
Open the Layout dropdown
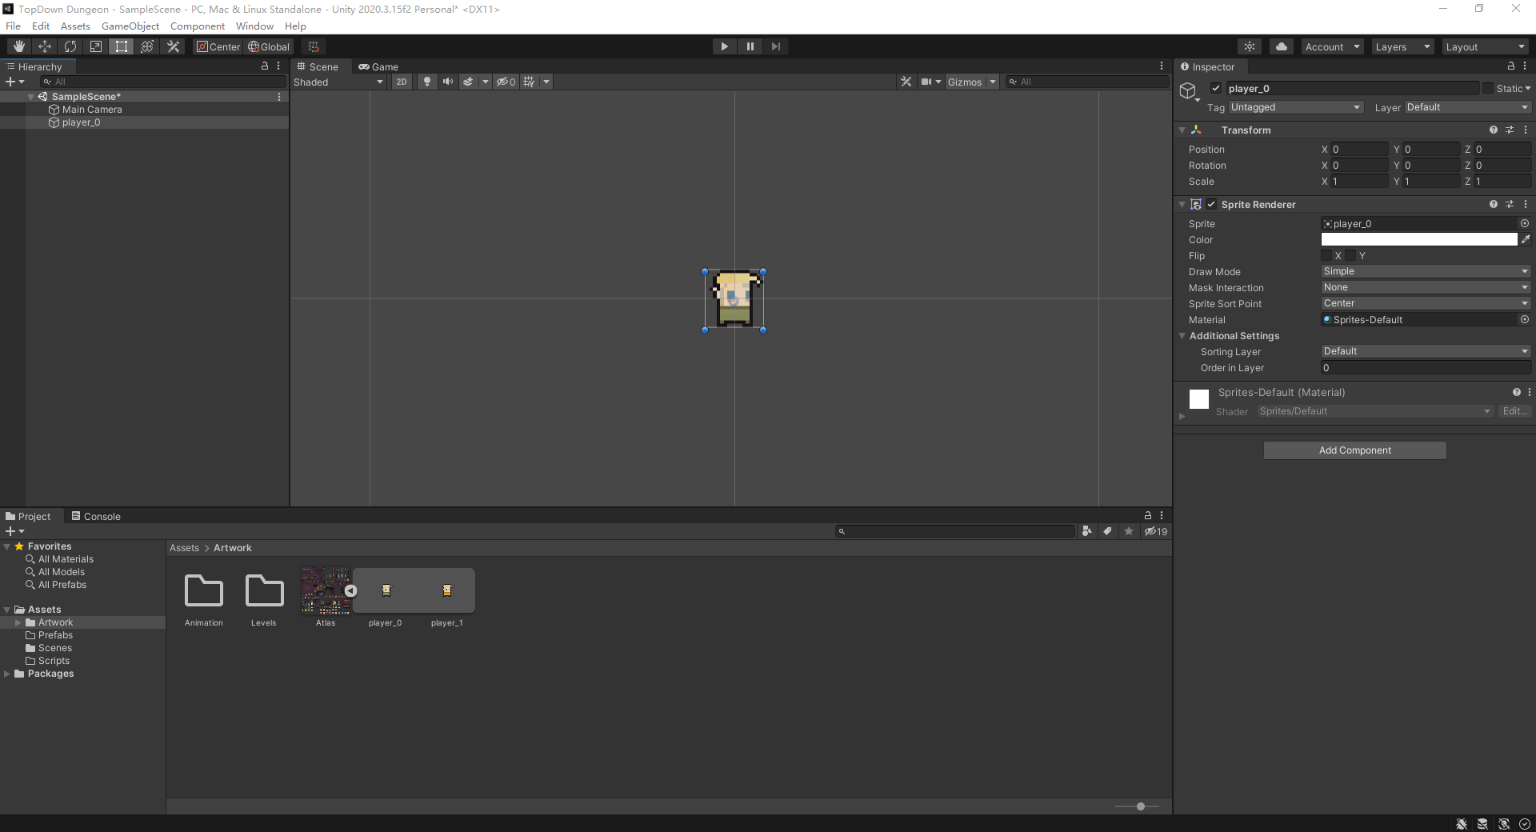(x=1485, y=47)
